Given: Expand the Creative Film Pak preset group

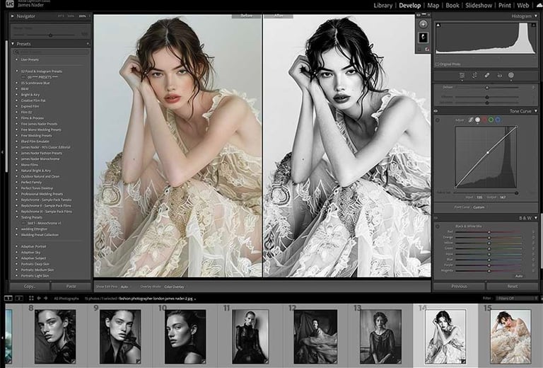Looking at the screenshot, I should pos(17,100).
